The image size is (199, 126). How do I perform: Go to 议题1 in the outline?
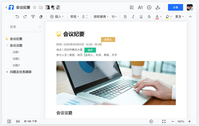pyautogui.click(x=16, y=52)
